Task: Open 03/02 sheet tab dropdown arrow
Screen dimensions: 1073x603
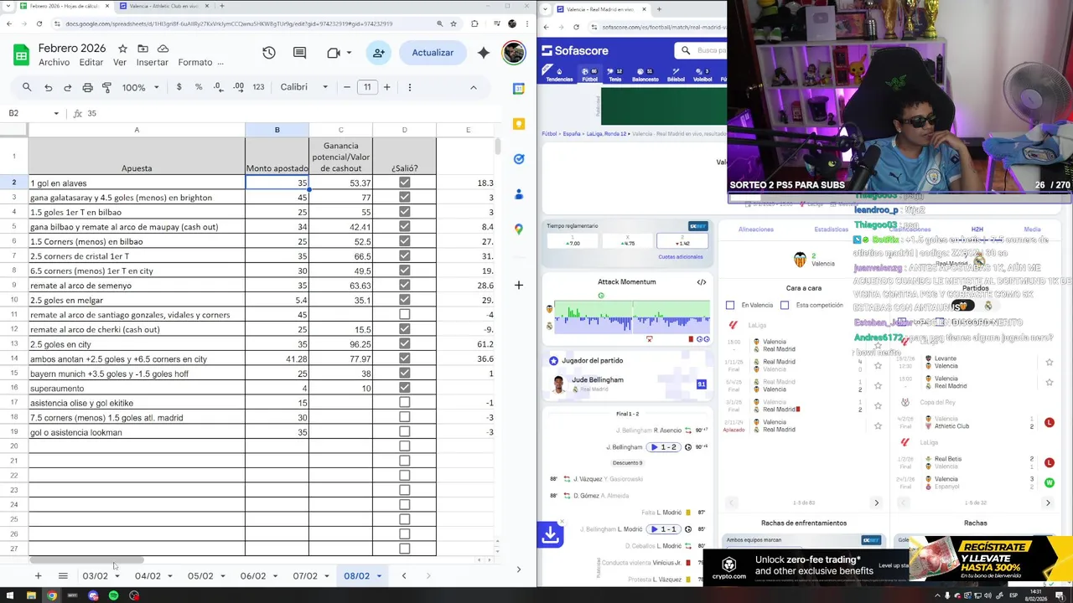Action: pyautogui.click(x=117, y=576)
